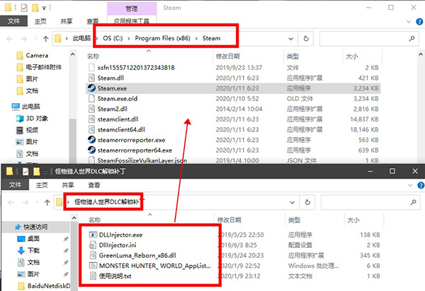Click the refresh button in Steam window address bar

[x=306, y=39]
